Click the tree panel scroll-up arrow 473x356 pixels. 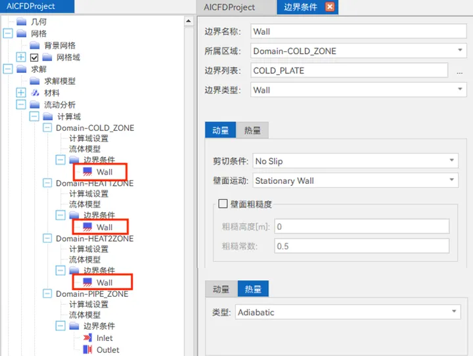coord(189,21)
